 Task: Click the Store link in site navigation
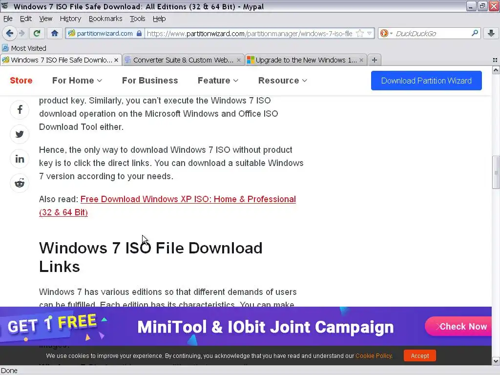point(21,81)
